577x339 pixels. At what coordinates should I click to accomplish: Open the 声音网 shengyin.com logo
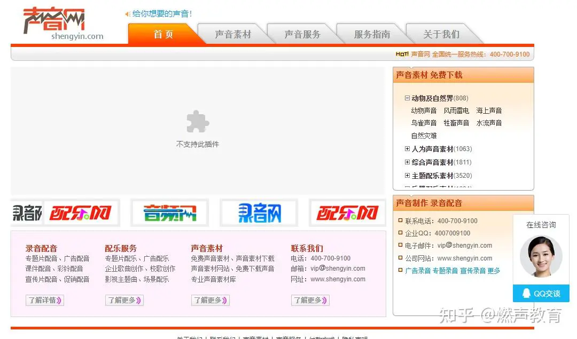tap(63, 23)
